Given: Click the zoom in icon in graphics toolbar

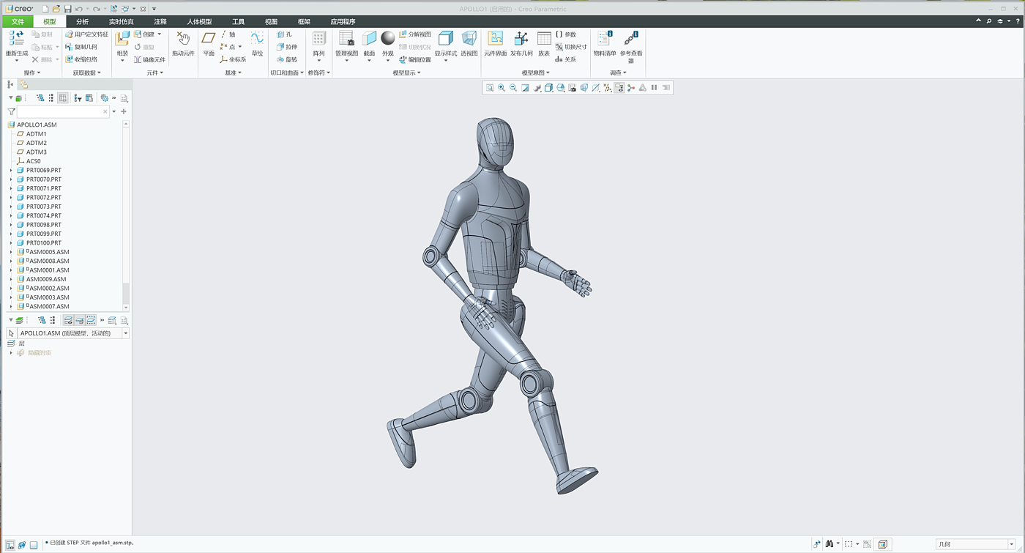Looking at the screenshot, I should 502,88.
